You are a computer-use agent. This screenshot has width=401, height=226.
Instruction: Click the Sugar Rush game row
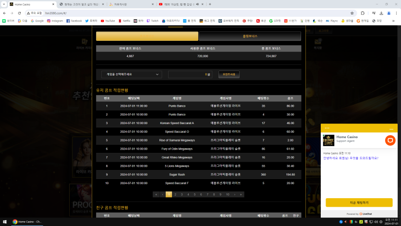point(199,175)
